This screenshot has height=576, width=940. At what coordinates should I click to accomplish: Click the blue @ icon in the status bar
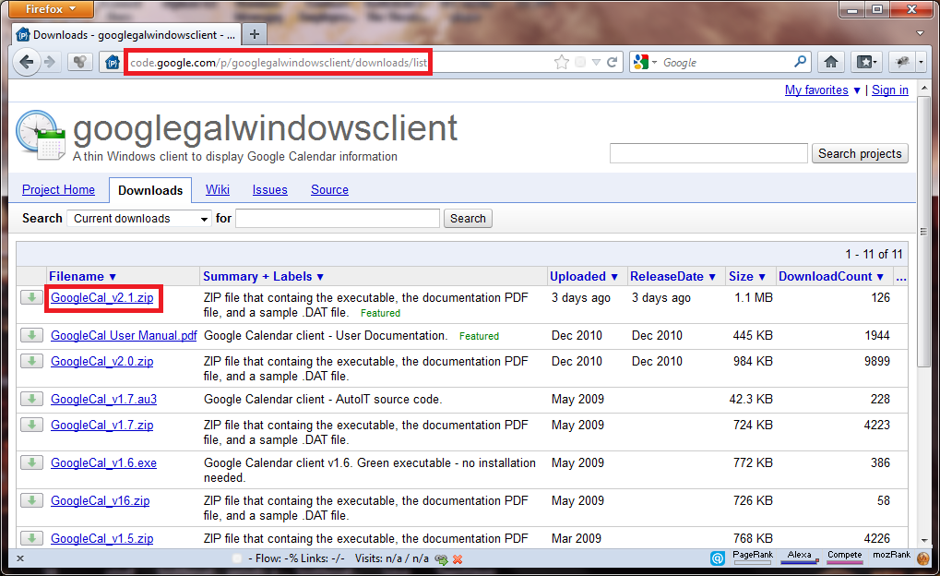[x=718, y=558]
